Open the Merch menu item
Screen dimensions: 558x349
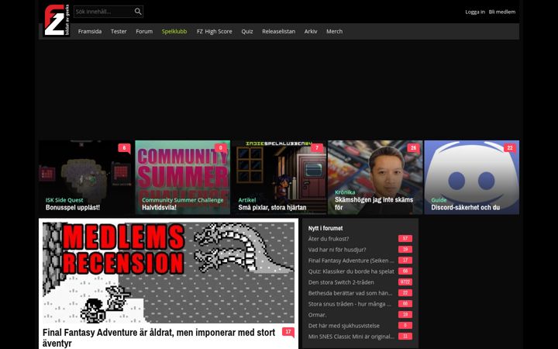click(335, 31)
